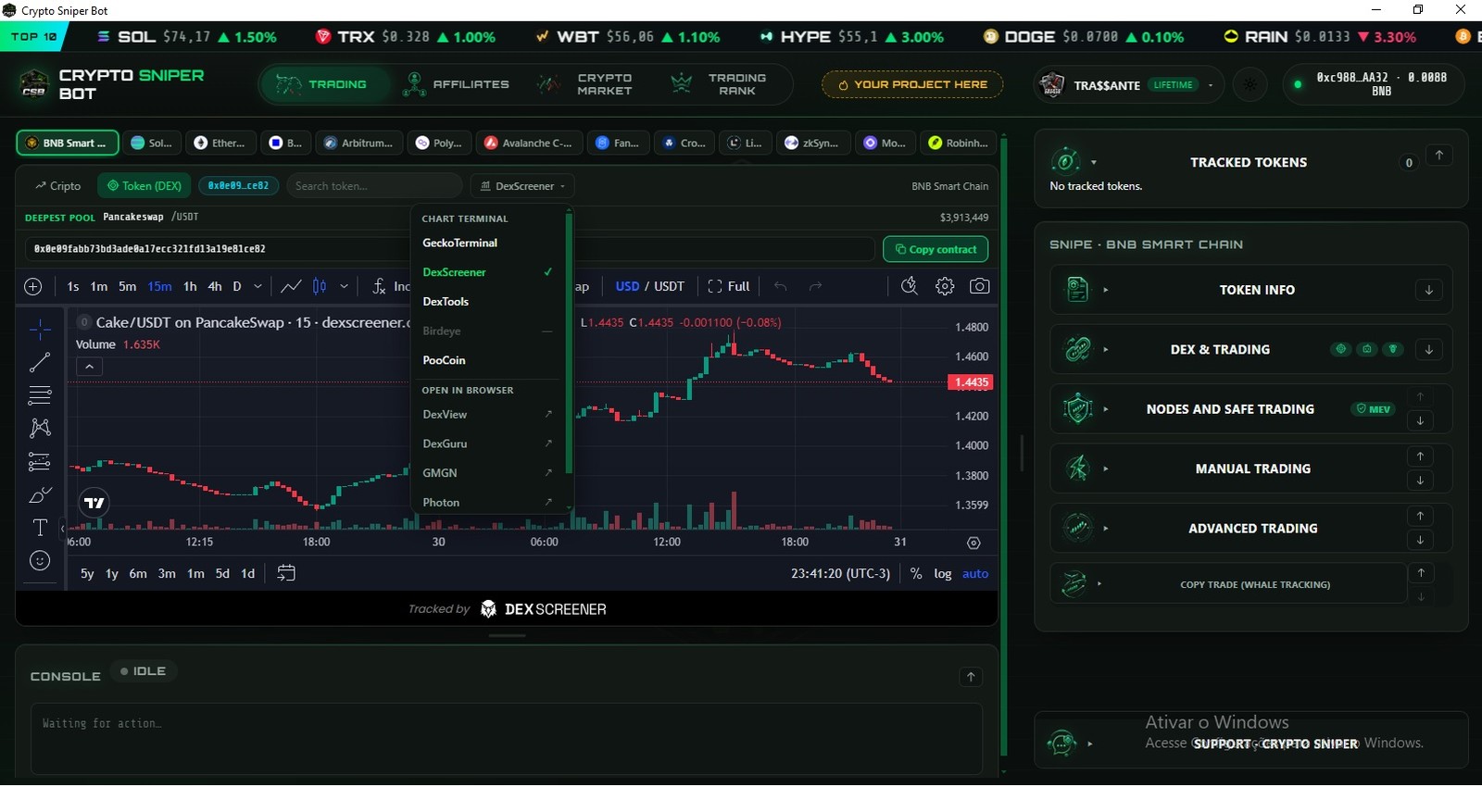Select the crosshair cursor drawing tool
Image resolution: width=1482 pixels, height=787 pixels.
40,329
